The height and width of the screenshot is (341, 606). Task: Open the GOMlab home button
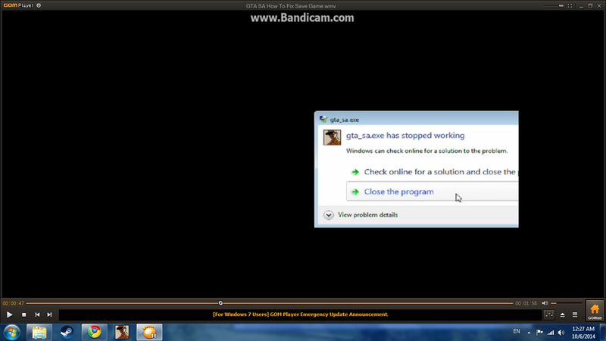[595, 311]
